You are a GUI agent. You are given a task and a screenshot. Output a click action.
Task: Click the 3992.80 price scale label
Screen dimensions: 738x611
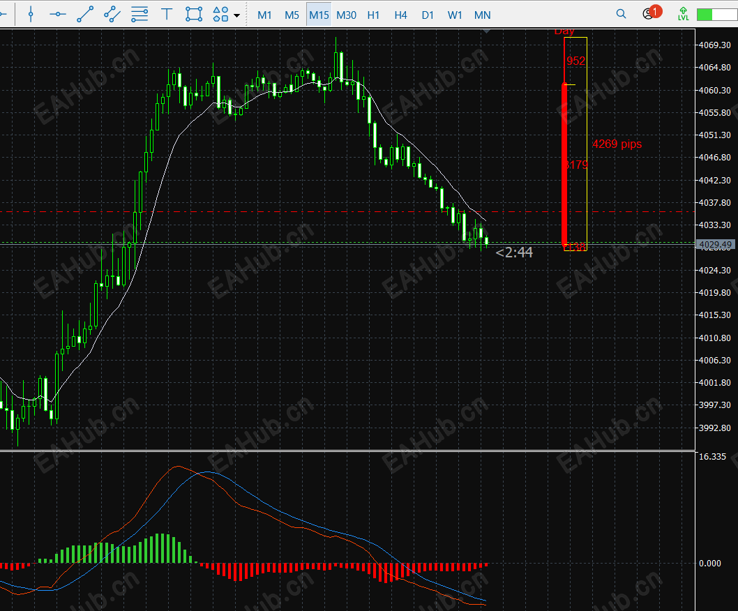(715, 428)
